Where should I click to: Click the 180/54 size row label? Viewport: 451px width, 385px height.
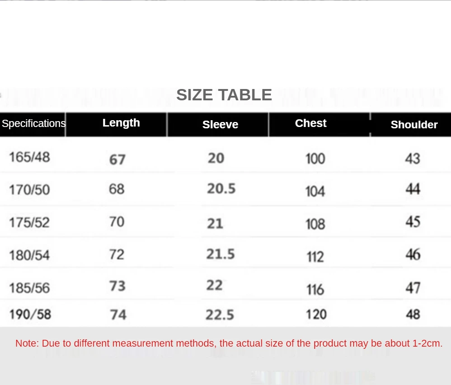[x=30, y=255]
